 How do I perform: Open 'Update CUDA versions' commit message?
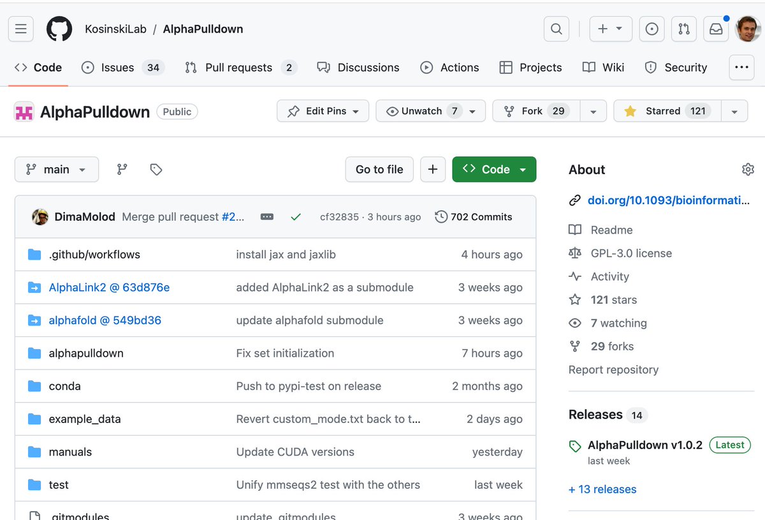tap(295, 452)
